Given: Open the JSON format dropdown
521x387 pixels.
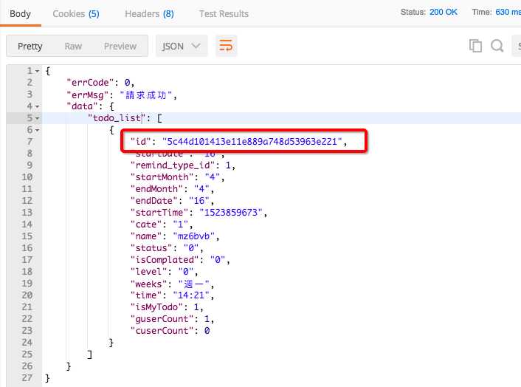Looking at the screenshot, I should [182, 46].
